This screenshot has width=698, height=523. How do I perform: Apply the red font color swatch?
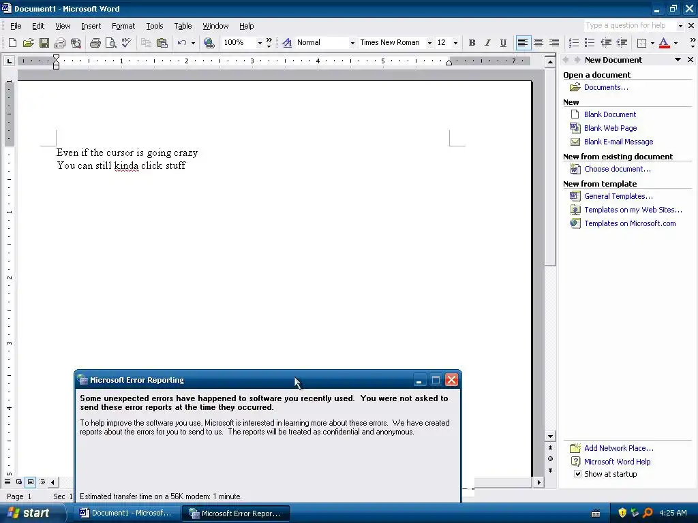[664, 43]
